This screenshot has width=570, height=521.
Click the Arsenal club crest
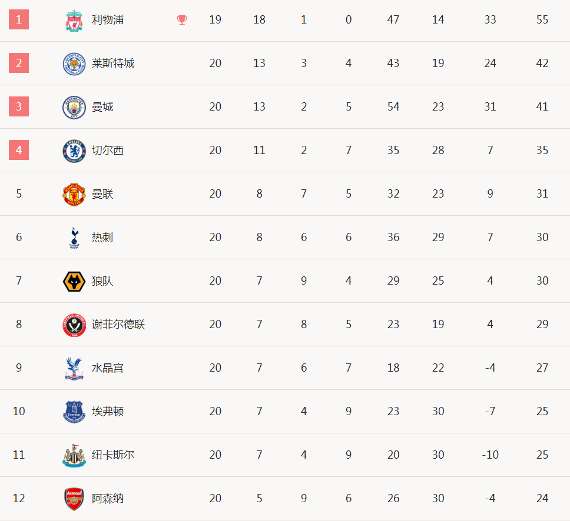tap(74, 499)
